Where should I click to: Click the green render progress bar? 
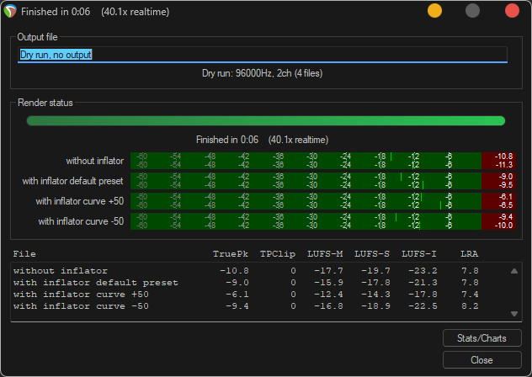[x=266, y=121]
